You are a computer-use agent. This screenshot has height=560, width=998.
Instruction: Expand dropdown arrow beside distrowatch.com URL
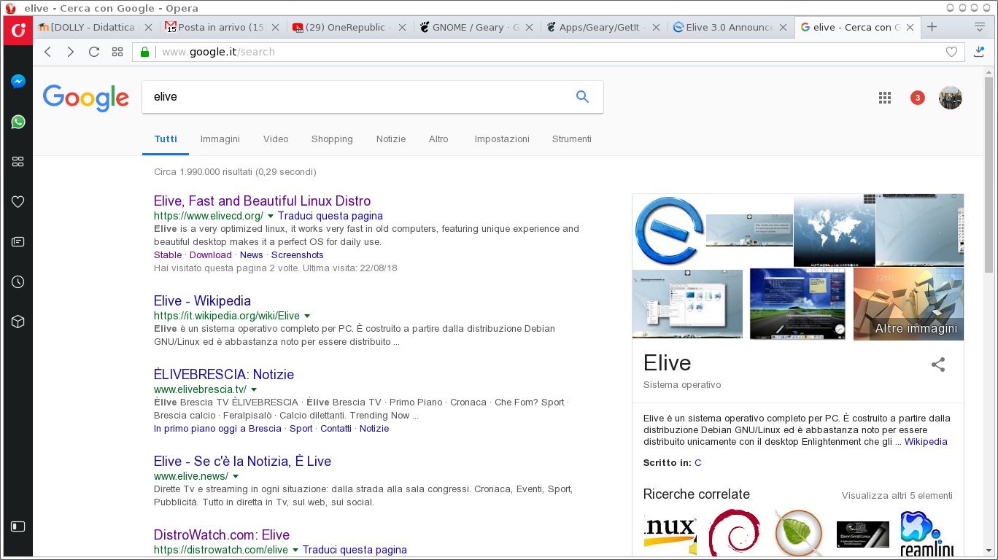click(x=295, y=551)
